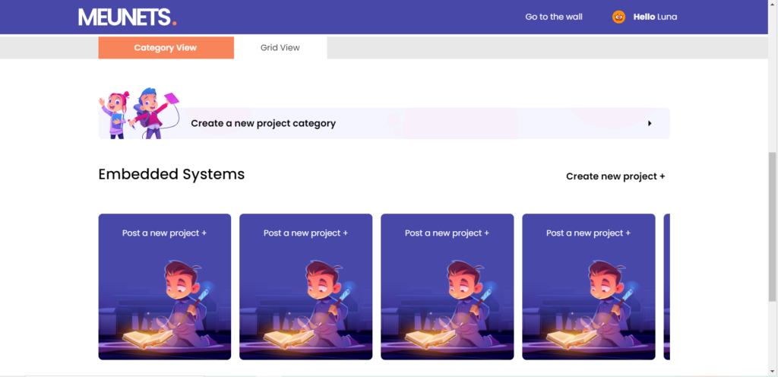Switch to Grid View tab
Image resolution: width=778 pixels, height=377 pixels.
pyautogui.click(x=280, y=48)
